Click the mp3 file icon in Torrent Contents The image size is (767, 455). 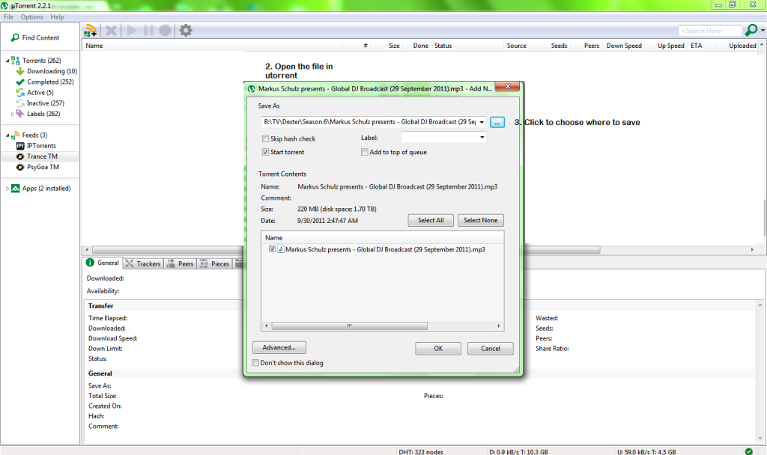[x=282, y=249]
